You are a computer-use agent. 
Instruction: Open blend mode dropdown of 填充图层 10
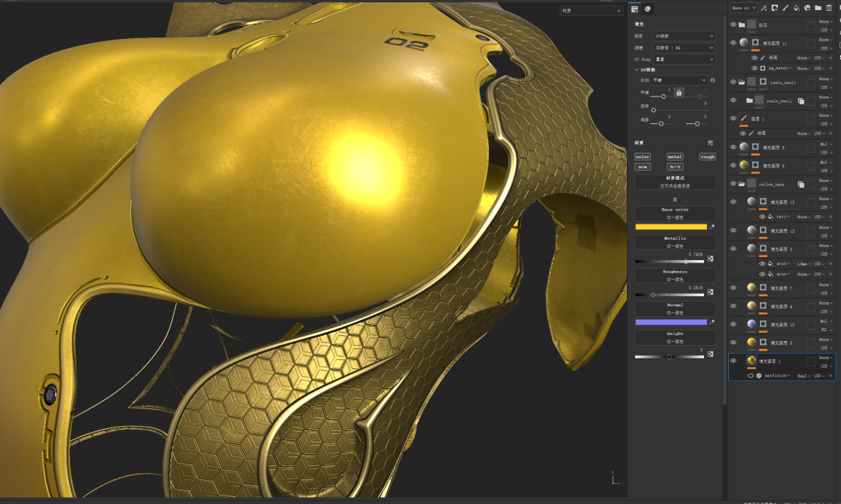[825, 321]
